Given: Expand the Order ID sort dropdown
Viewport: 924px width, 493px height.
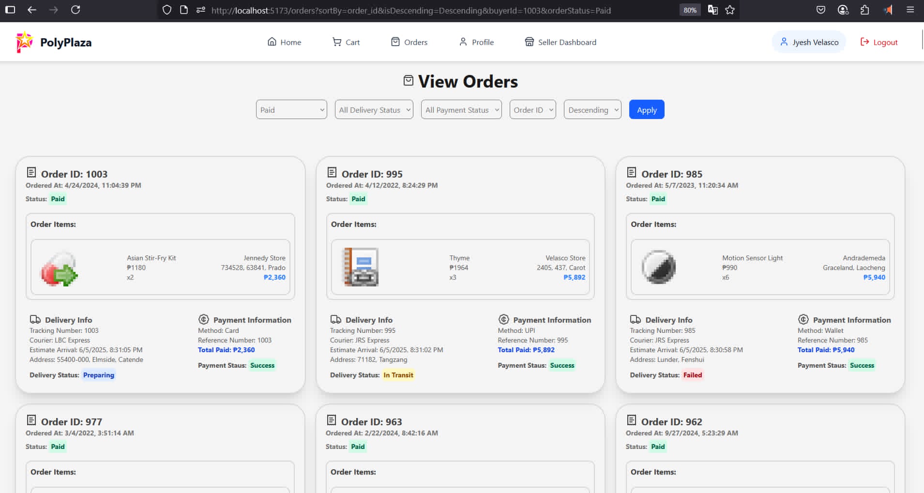Looking at the screenshot, I should [x=533, y=110].
